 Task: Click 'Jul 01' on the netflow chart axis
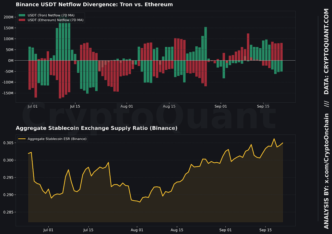(x=33, y=106)
